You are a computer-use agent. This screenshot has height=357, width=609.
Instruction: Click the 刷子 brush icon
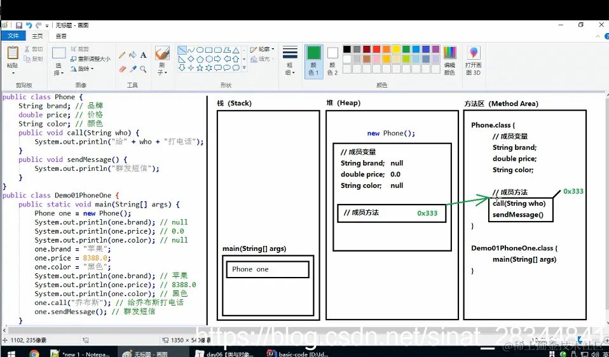pyautogui.click(x=162, y=53)
